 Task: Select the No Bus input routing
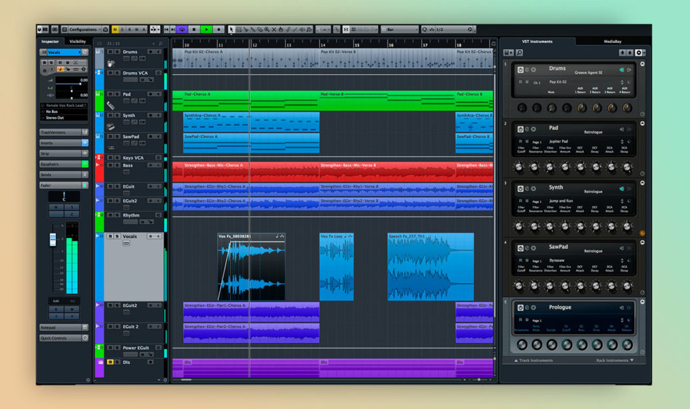tap(64, 112)
